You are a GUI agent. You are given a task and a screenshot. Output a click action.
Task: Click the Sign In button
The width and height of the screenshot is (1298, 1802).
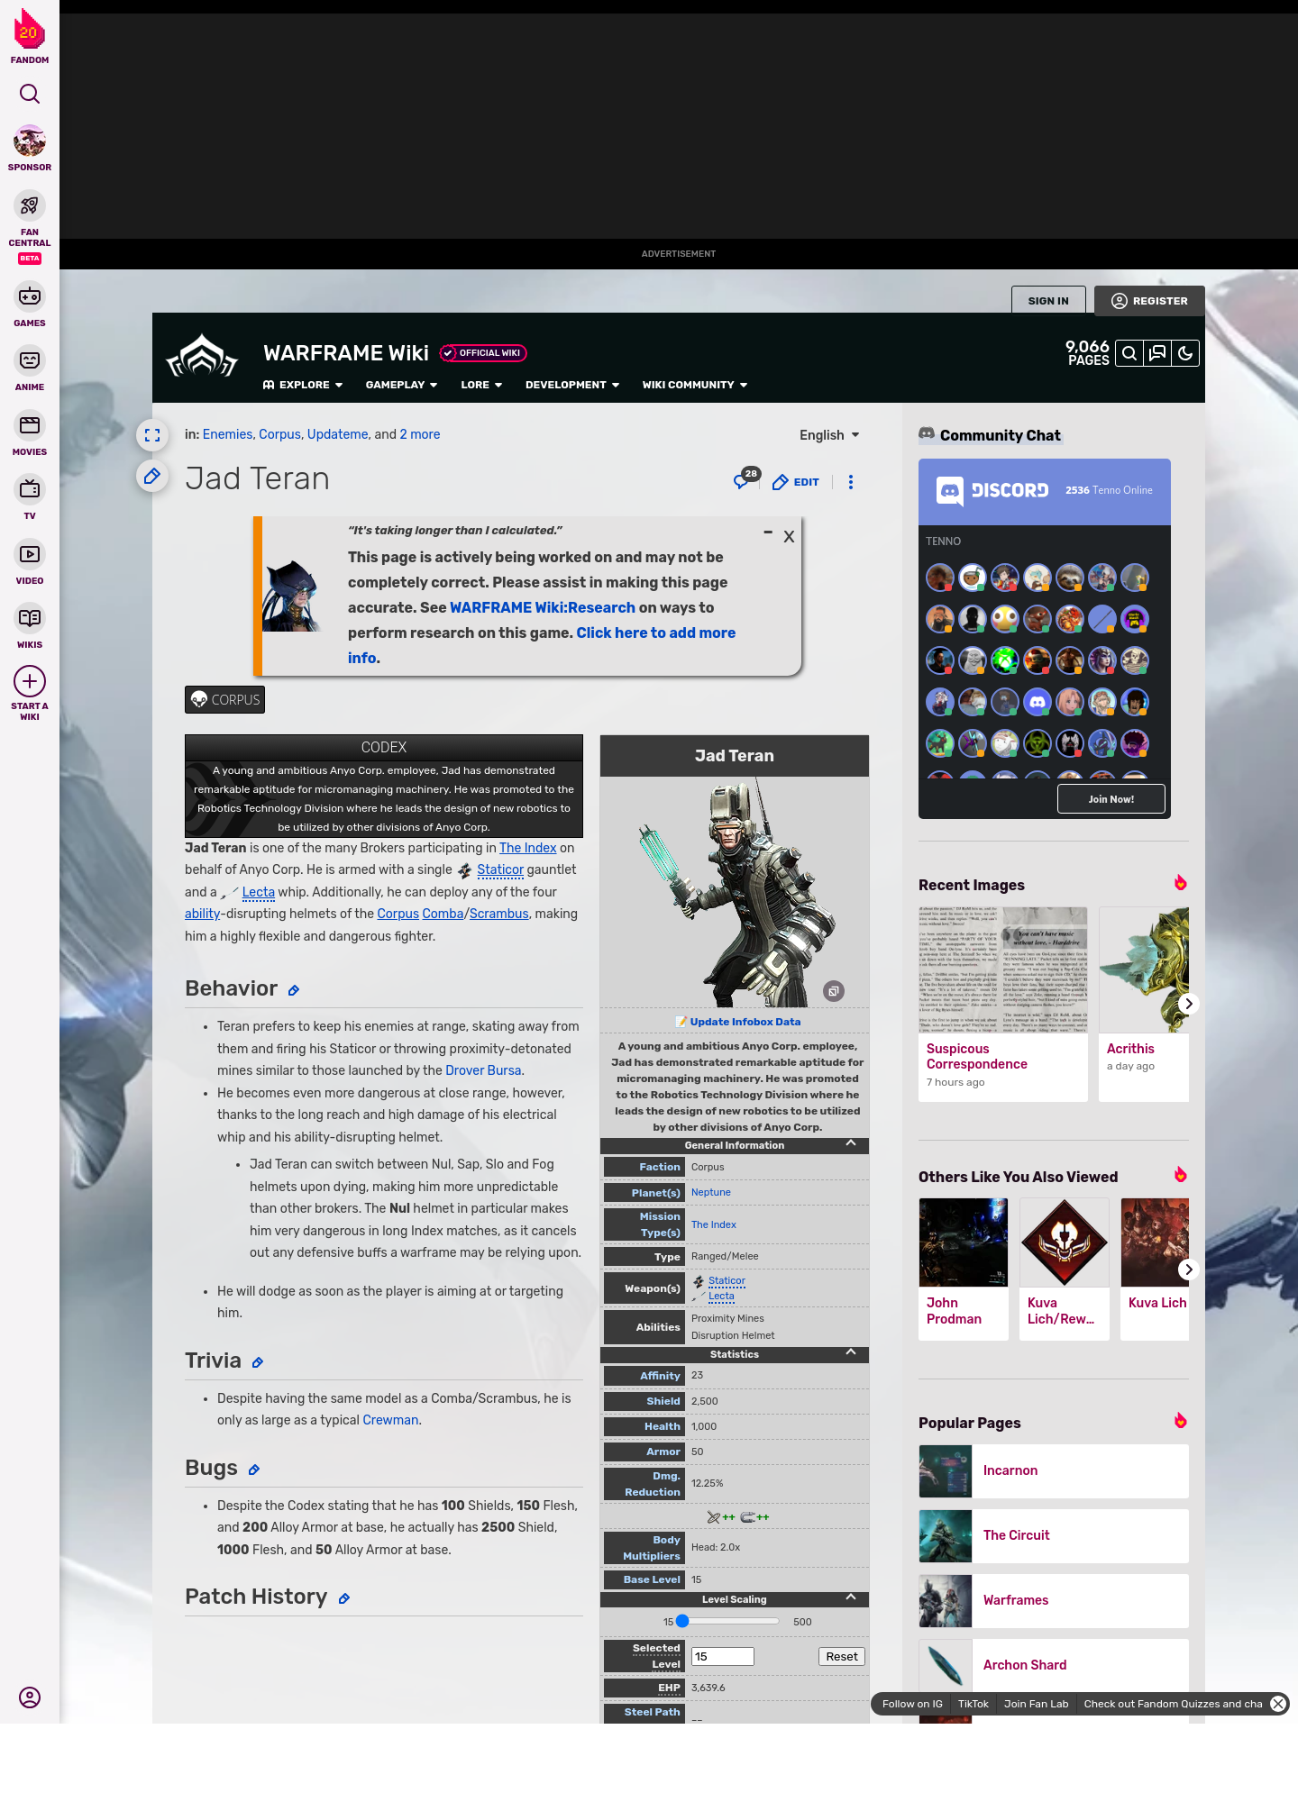1048,301
